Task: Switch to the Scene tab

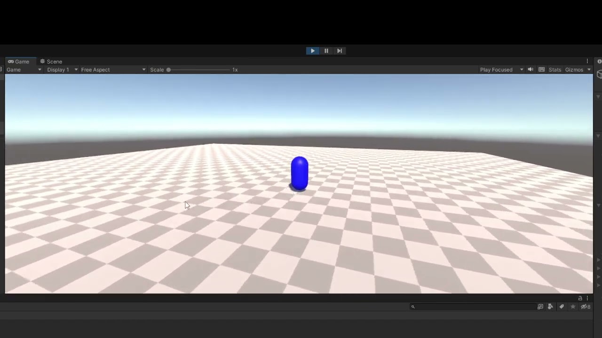Action: pyautogui.click(x=51, y=61)
